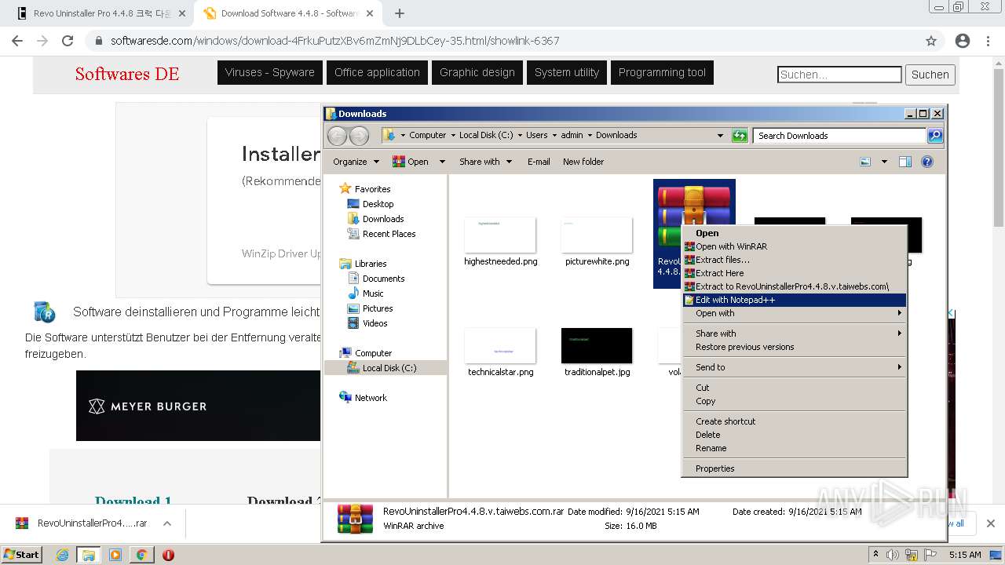
Task: Click the Search Downloads magnifier icon
Action: pos(934,136)
